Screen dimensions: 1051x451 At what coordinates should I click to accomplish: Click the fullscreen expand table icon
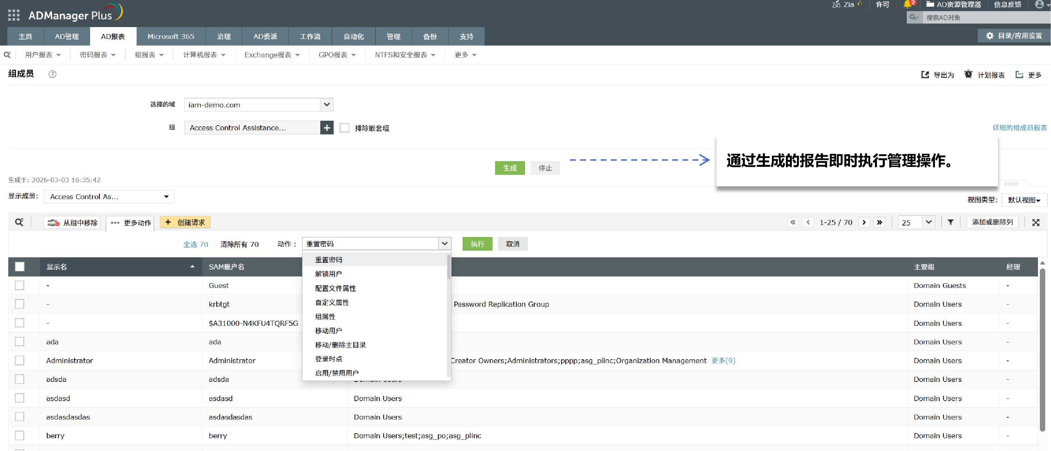pyautogui.click(x=1035, y=222)
